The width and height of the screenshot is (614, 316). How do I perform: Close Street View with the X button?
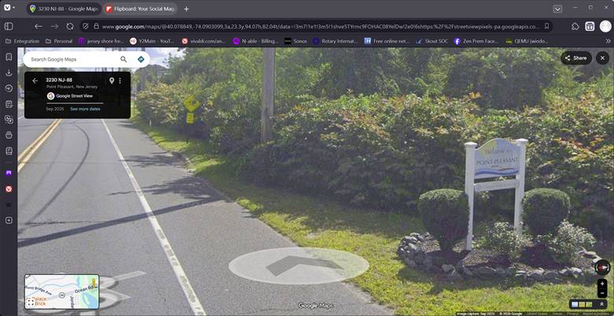pyautogui.click(x=602, y=58)
